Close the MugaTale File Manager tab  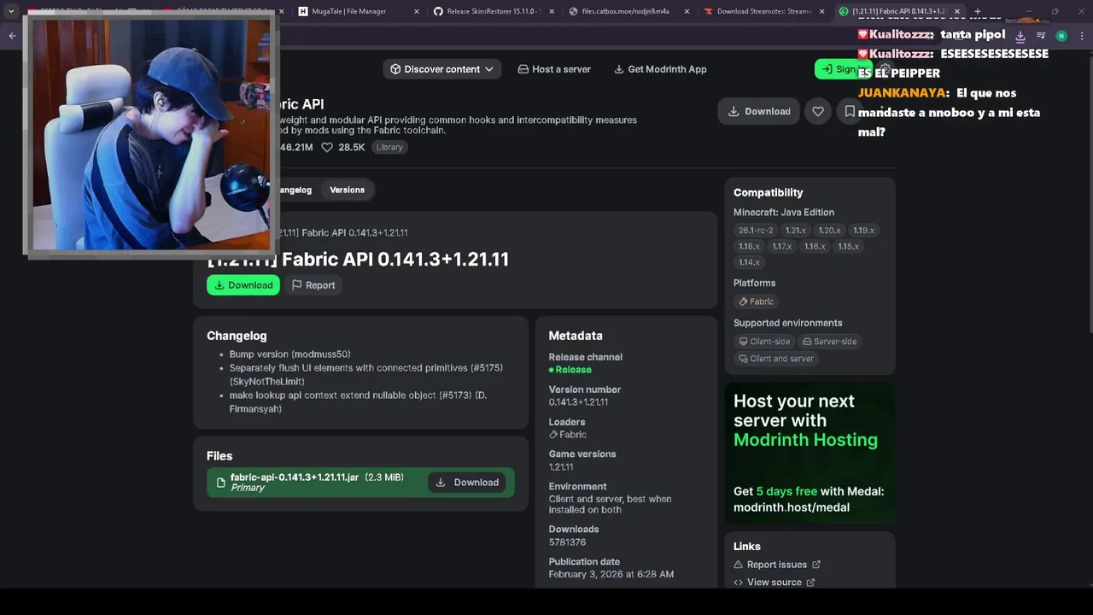[x=417, y=11]
